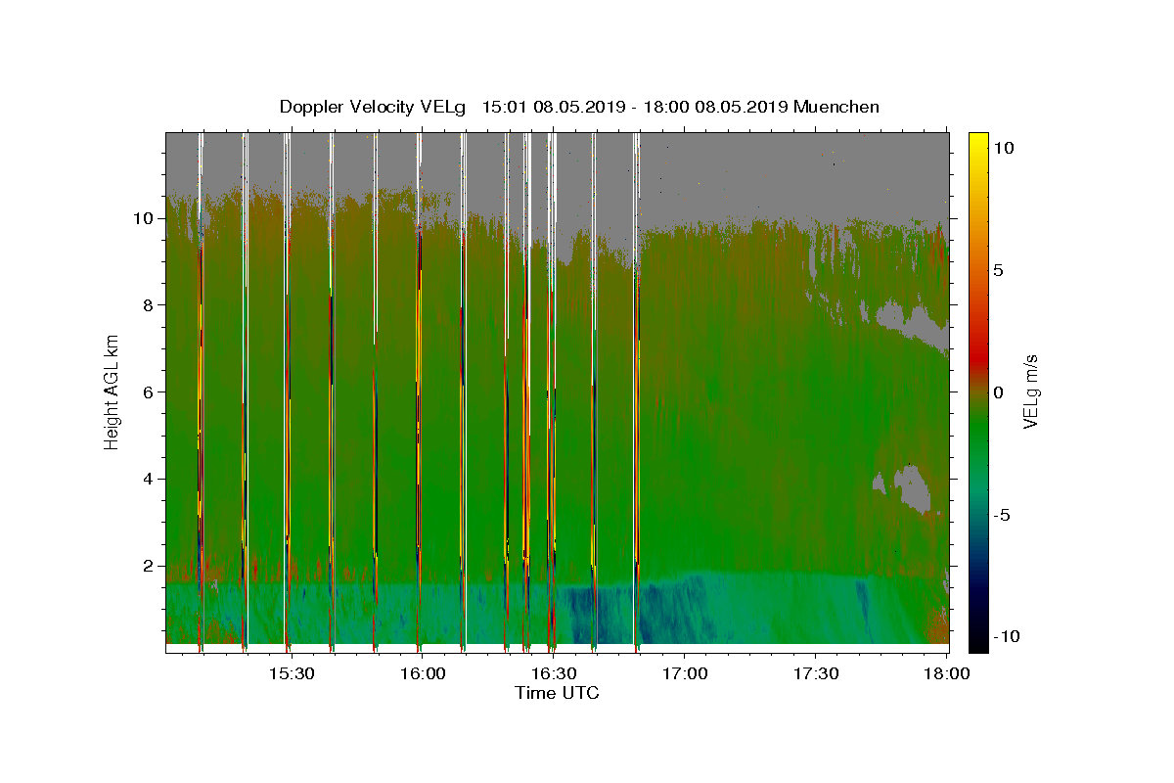Click the 'Time UTC' axis label
The image size is (1174, 783).
tap(557, 693)
